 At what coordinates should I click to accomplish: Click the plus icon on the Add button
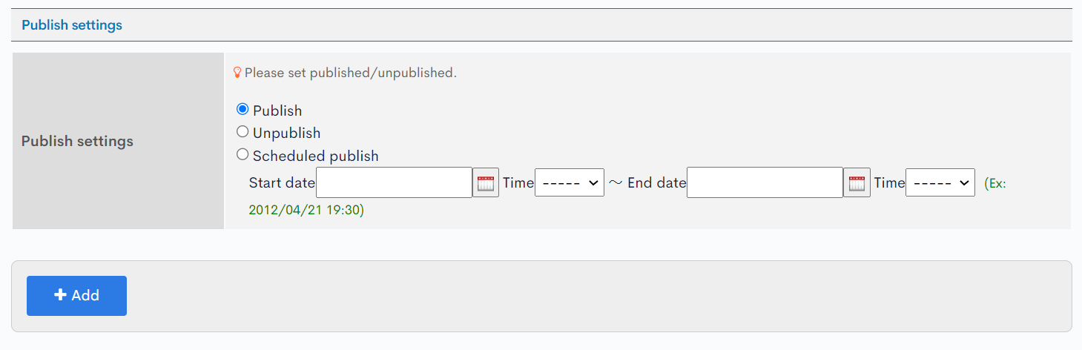(x=61, y=295)
